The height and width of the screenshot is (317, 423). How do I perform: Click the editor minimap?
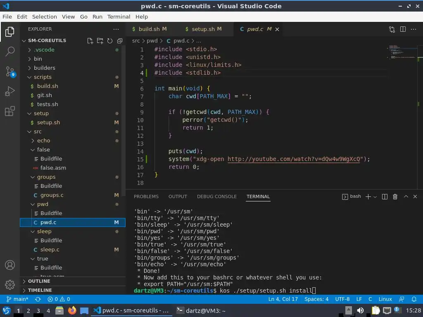402,52
